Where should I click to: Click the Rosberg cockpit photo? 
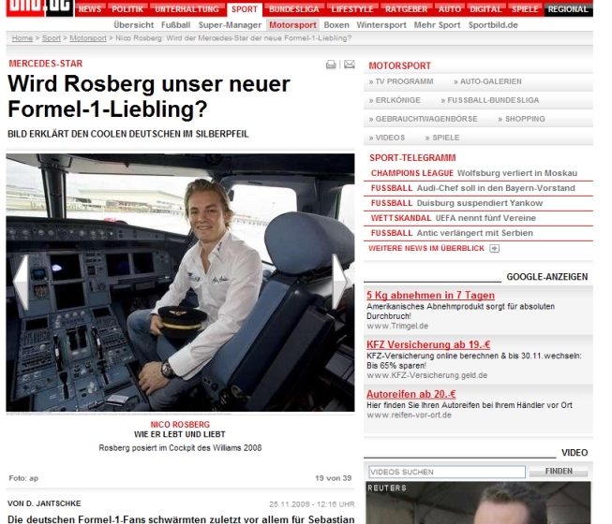point(180,282)
